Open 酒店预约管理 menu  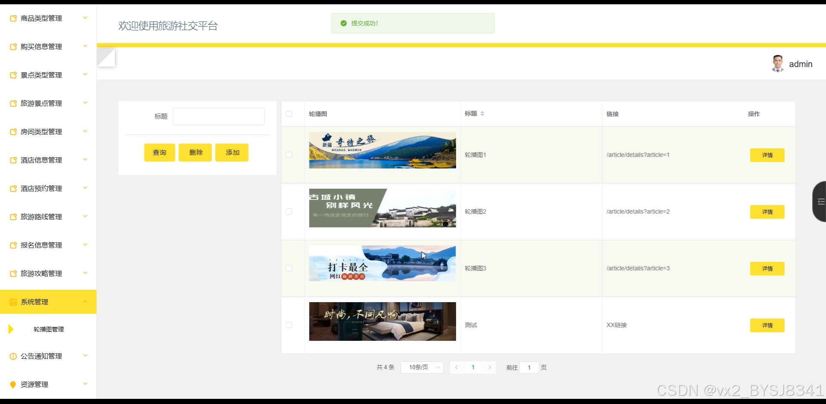(48, 189)
